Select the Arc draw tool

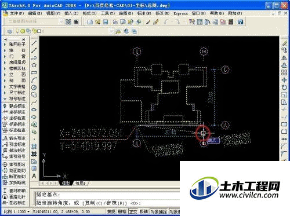pos(34,80)
